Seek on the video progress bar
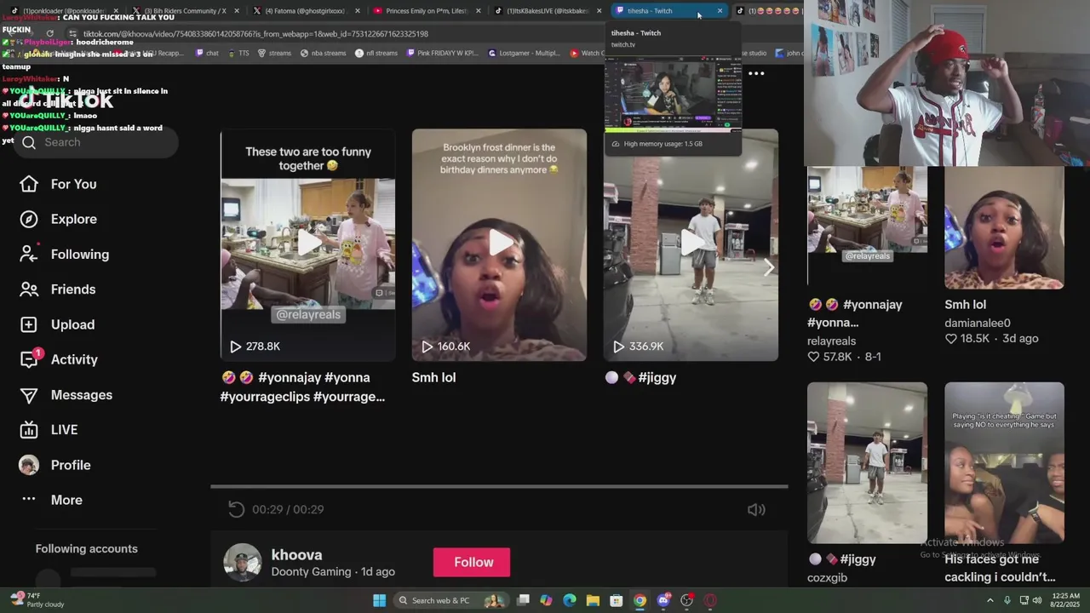Screen dimensions: 1090x613 (x=499, y=487)
